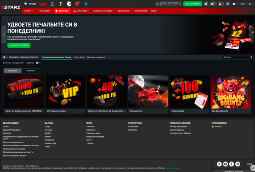Open the СПОРТ menu
The height and width of the screenshot is (172, 255).
[x=29, y=11]
